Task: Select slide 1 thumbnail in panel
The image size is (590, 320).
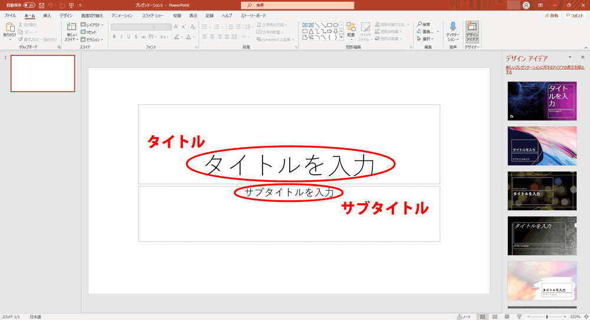Action: tap(43, 73)
